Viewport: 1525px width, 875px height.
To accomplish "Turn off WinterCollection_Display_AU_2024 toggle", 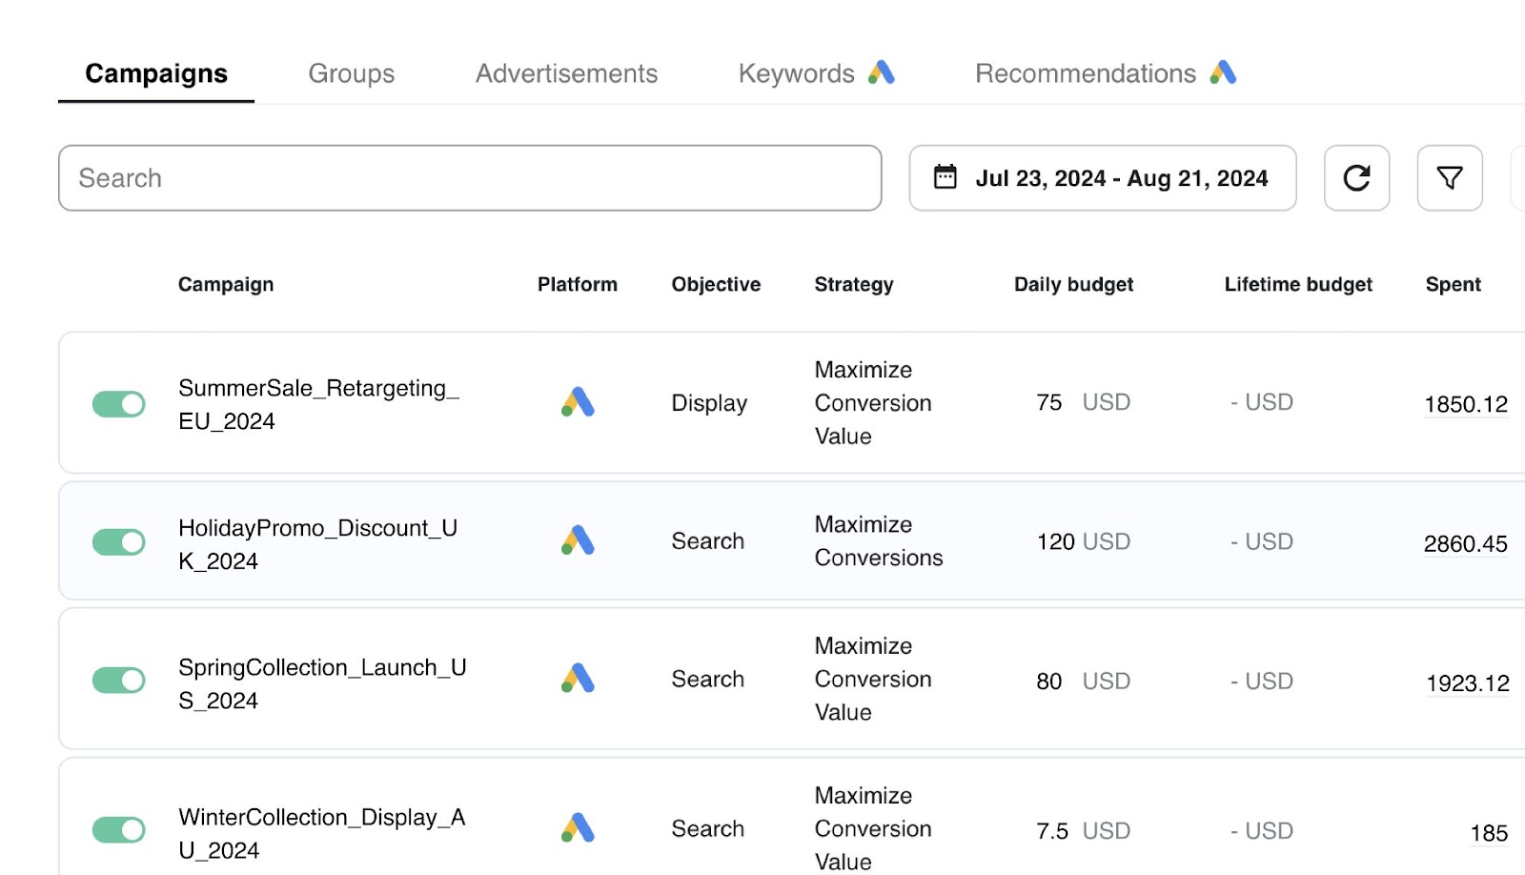I will 119,830.
